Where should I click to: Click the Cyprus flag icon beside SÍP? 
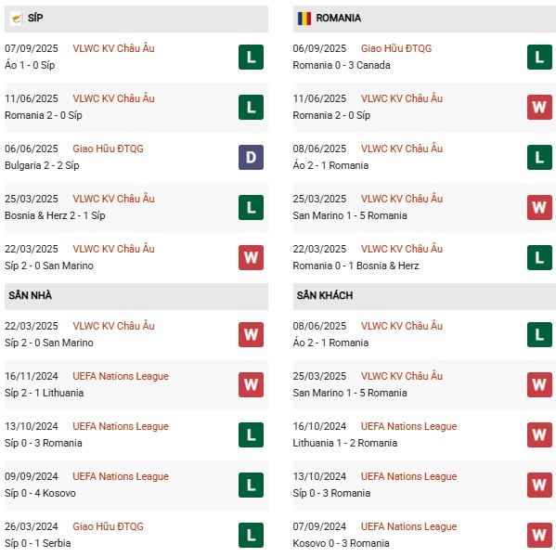click(x=16, y=19)
